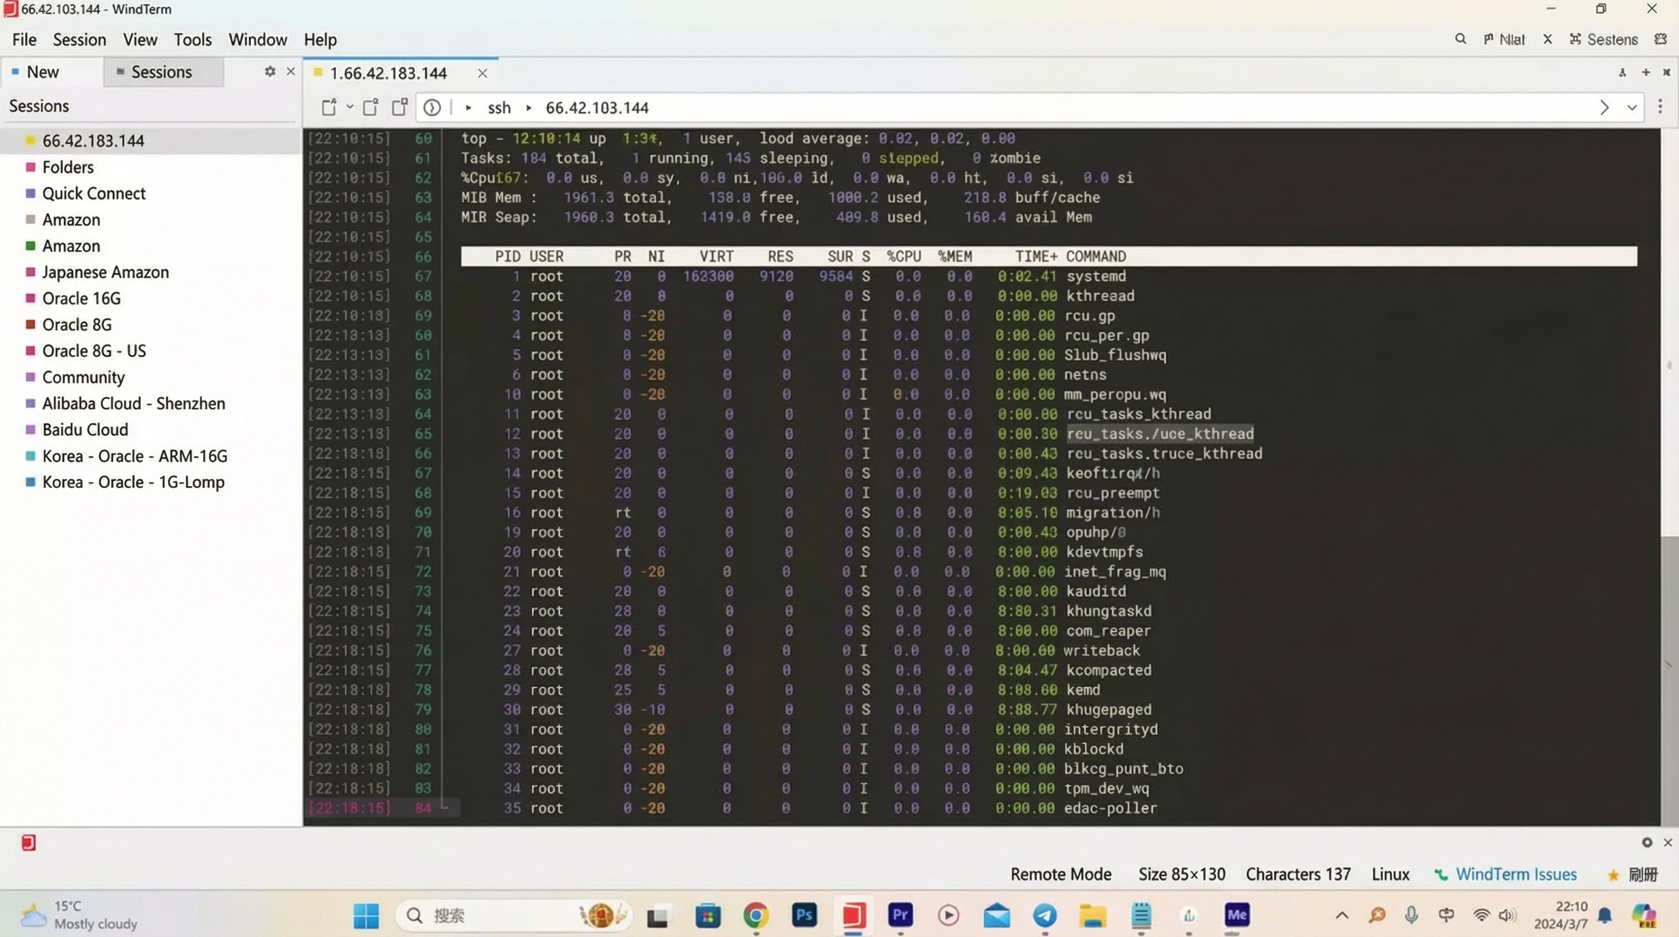Click the command history clock icon
The image size is (1679, 937).
tap(431, 107)
